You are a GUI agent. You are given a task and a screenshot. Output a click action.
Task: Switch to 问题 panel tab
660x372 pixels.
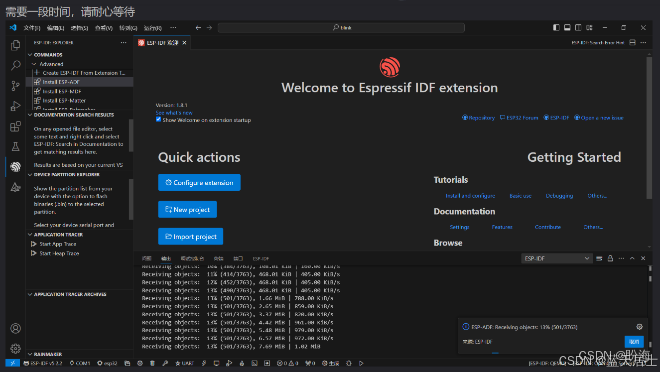[x=146, y=258]
